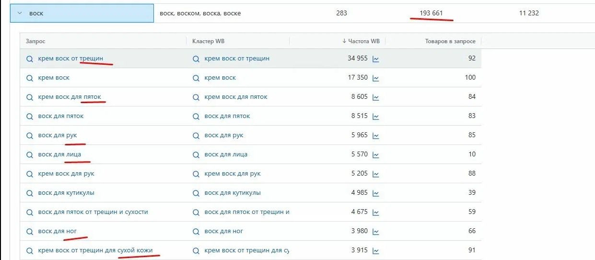Image resolution: width=595 pixels, height=260 pixels.
Task: Open query link крем воск от трещин
Action: [x=70, y=59]
